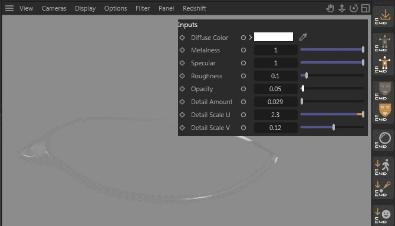Click the Detail Amount value field
The height and width of the screenshot is (226, 395).
(x=275, y=102)
